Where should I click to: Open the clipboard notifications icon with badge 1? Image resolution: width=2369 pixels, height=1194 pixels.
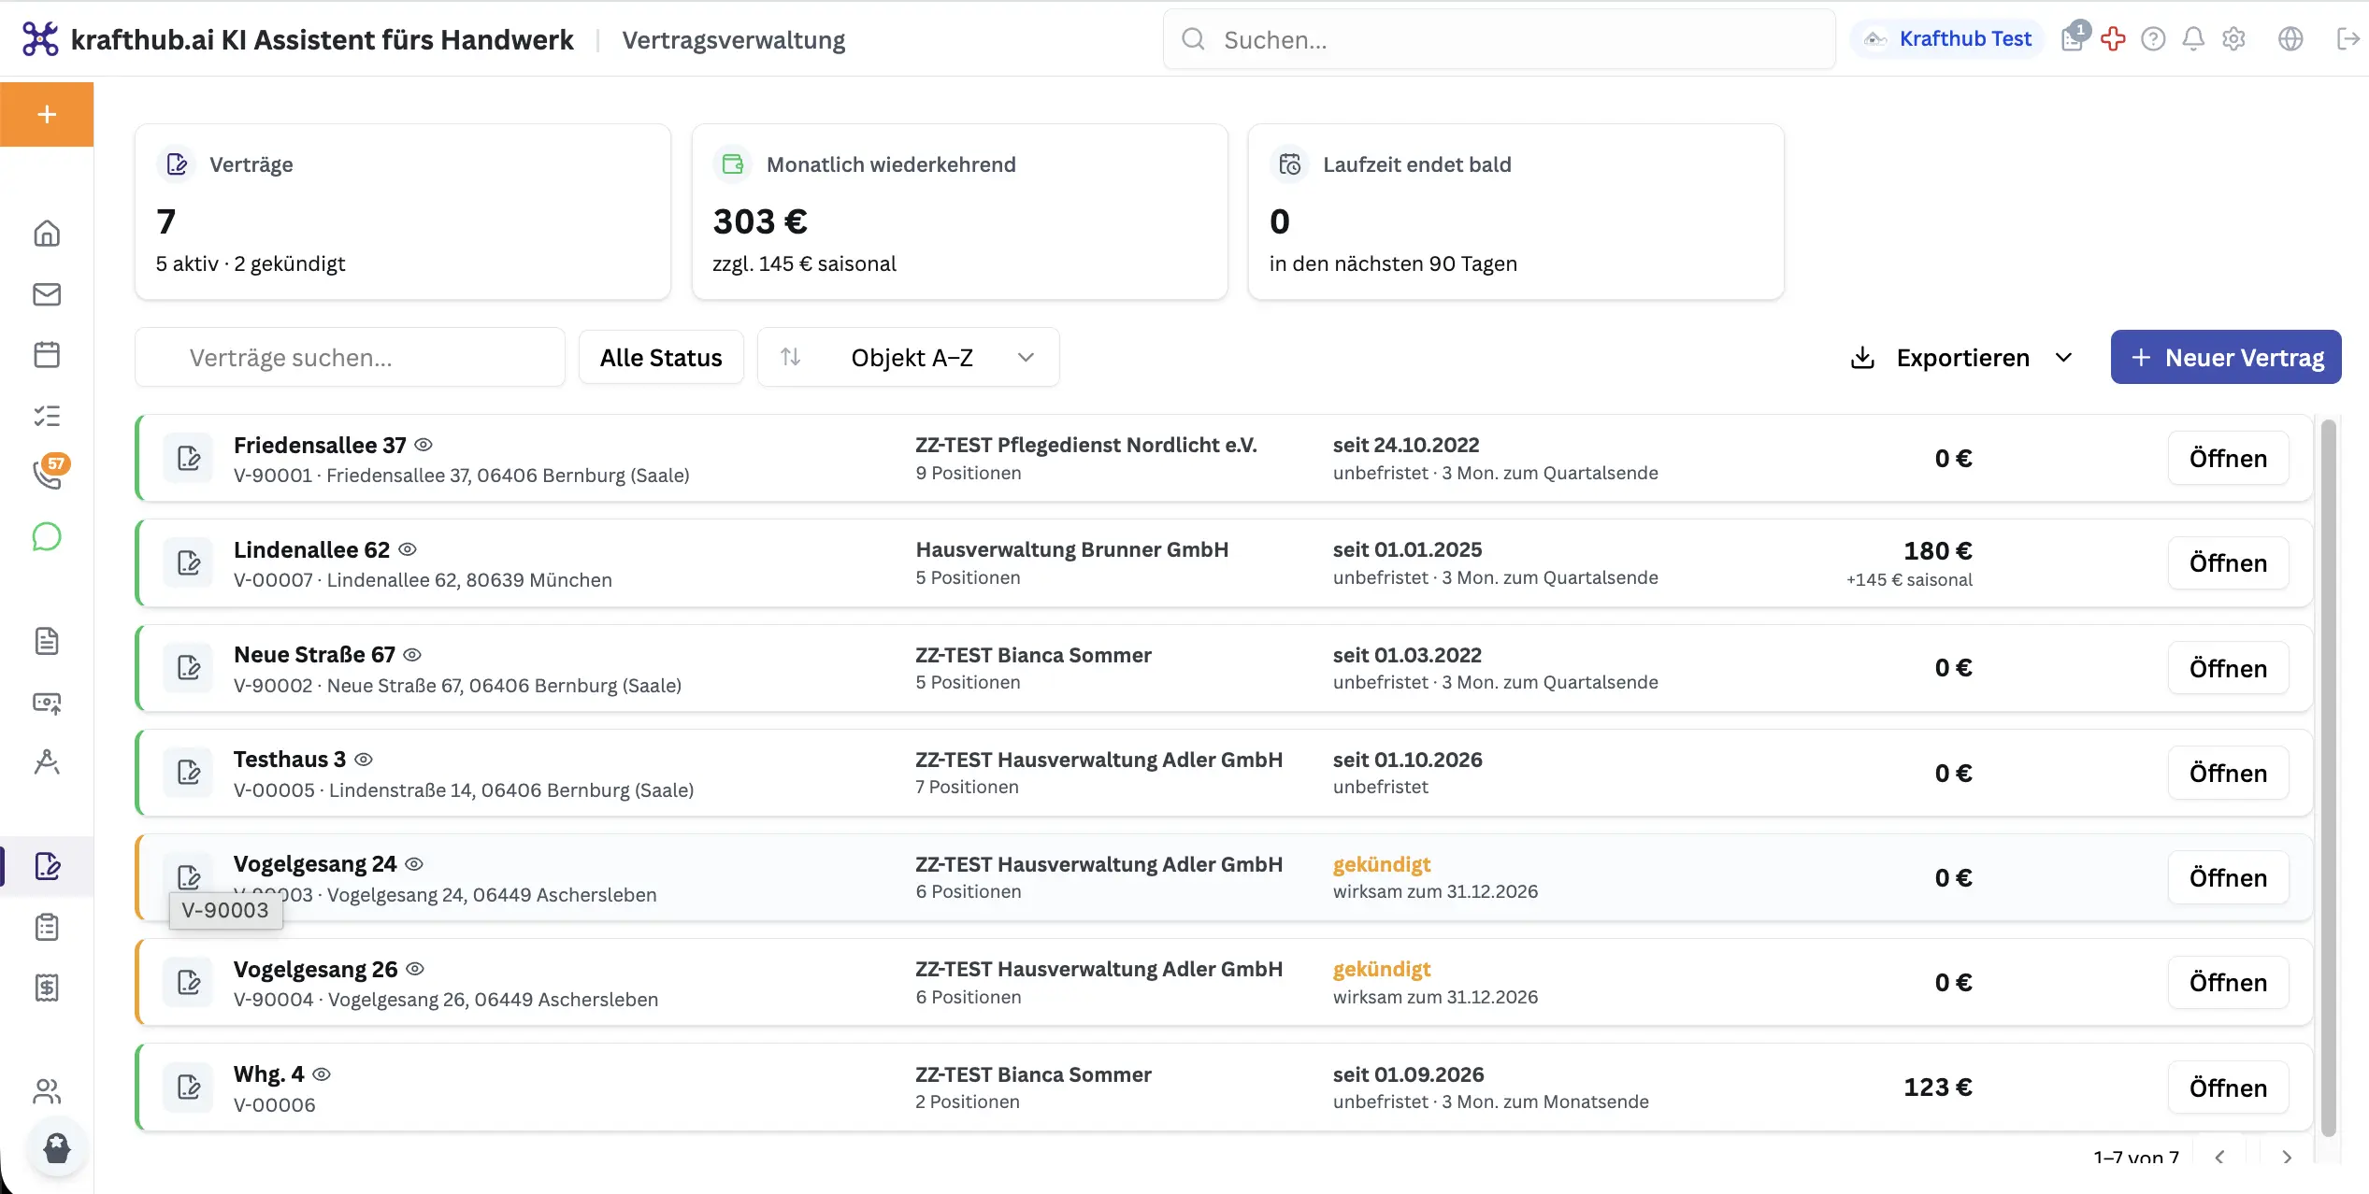2074,38
